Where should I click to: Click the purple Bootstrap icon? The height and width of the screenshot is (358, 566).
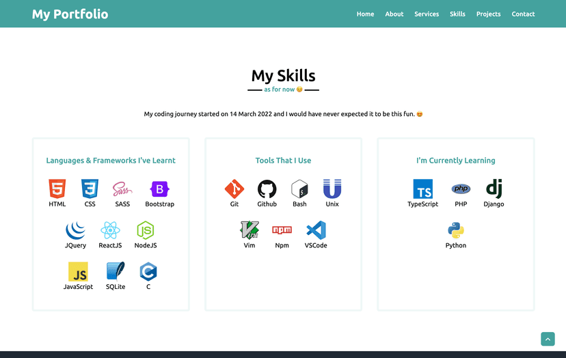tap(159, 189)
